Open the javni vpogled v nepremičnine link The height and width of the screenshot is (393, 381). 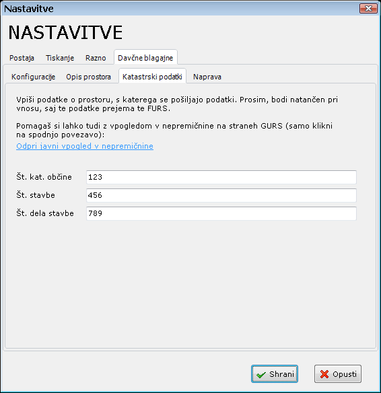(x=85, y=146)
